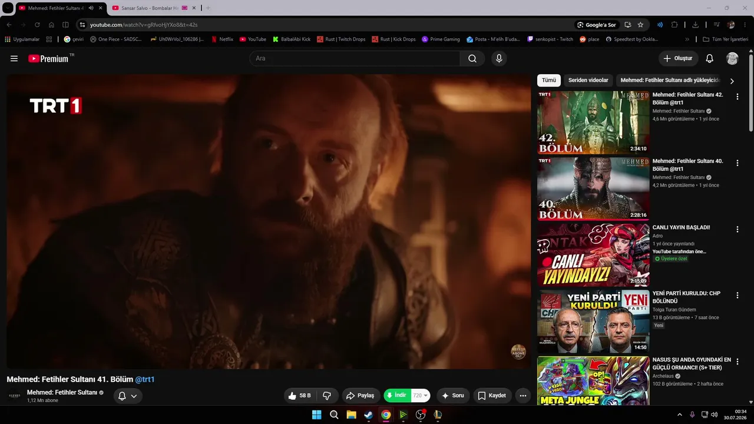754x424 pixels.
Task: Open YouTube notifications bell in header
Action: pyautogui.click(x=710, y=58)
